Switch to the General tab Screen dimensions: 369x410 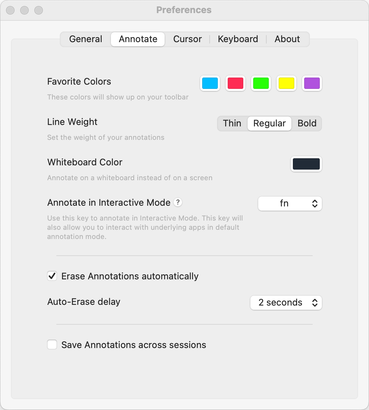(86, 39)
